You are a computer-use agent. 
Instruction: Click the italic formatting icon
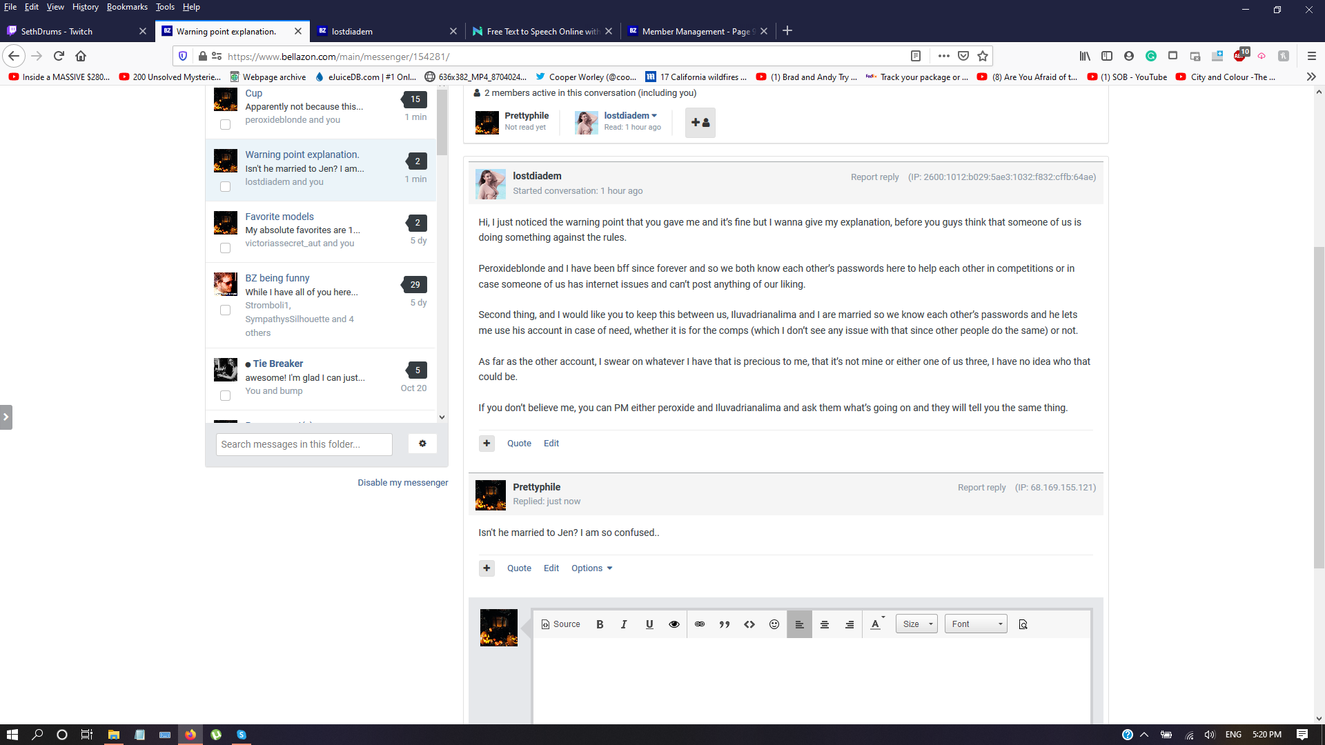(x=624, y=624)
